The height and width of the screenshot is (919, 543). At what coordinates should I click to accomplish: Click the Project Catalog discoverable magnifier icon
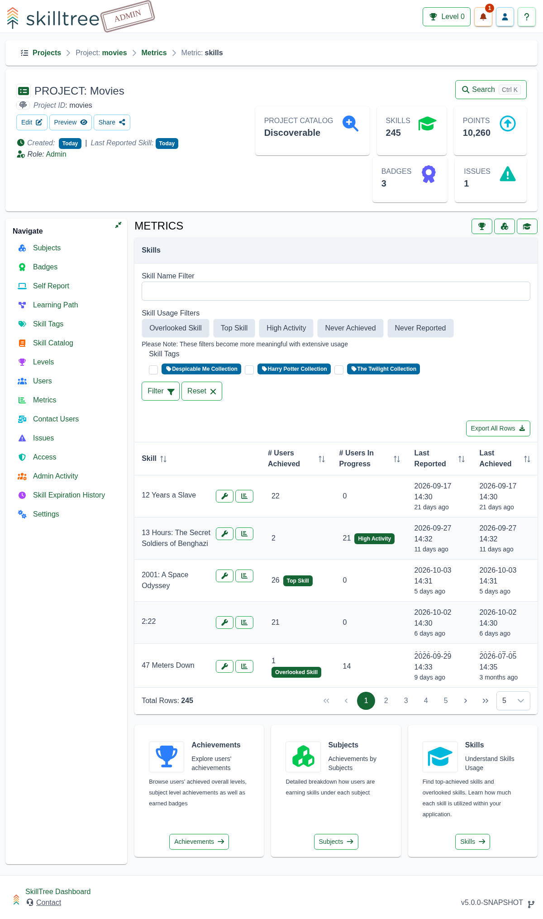coord(350,123)
